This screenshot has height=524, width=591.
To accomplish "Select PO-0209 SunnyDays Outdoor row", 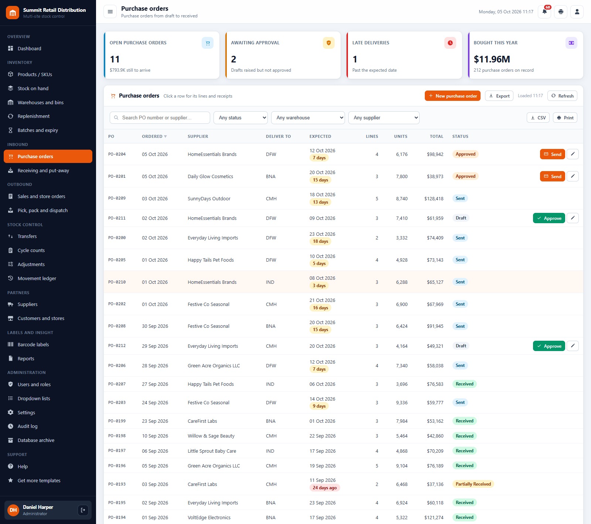I will point(344,198).
